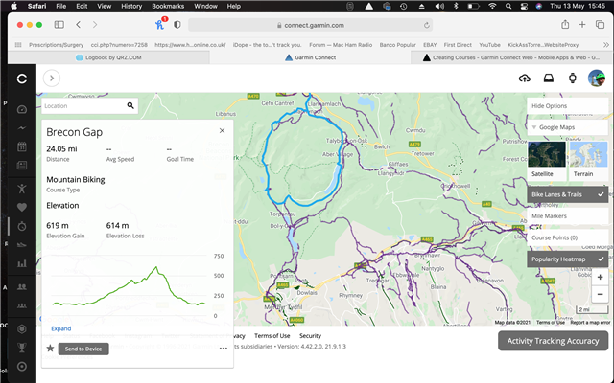Expand the sidebar with chevron button
The width and height of the screenshot is (614, 383).
click(x=51, y=79)
